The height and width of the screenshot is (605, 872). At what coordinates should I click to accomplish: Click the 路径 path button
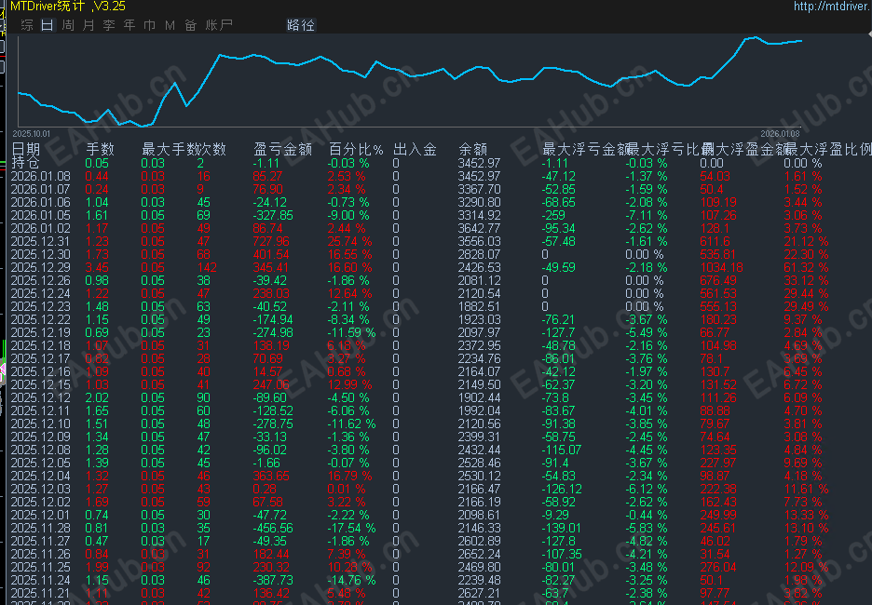tap(300, 25)
